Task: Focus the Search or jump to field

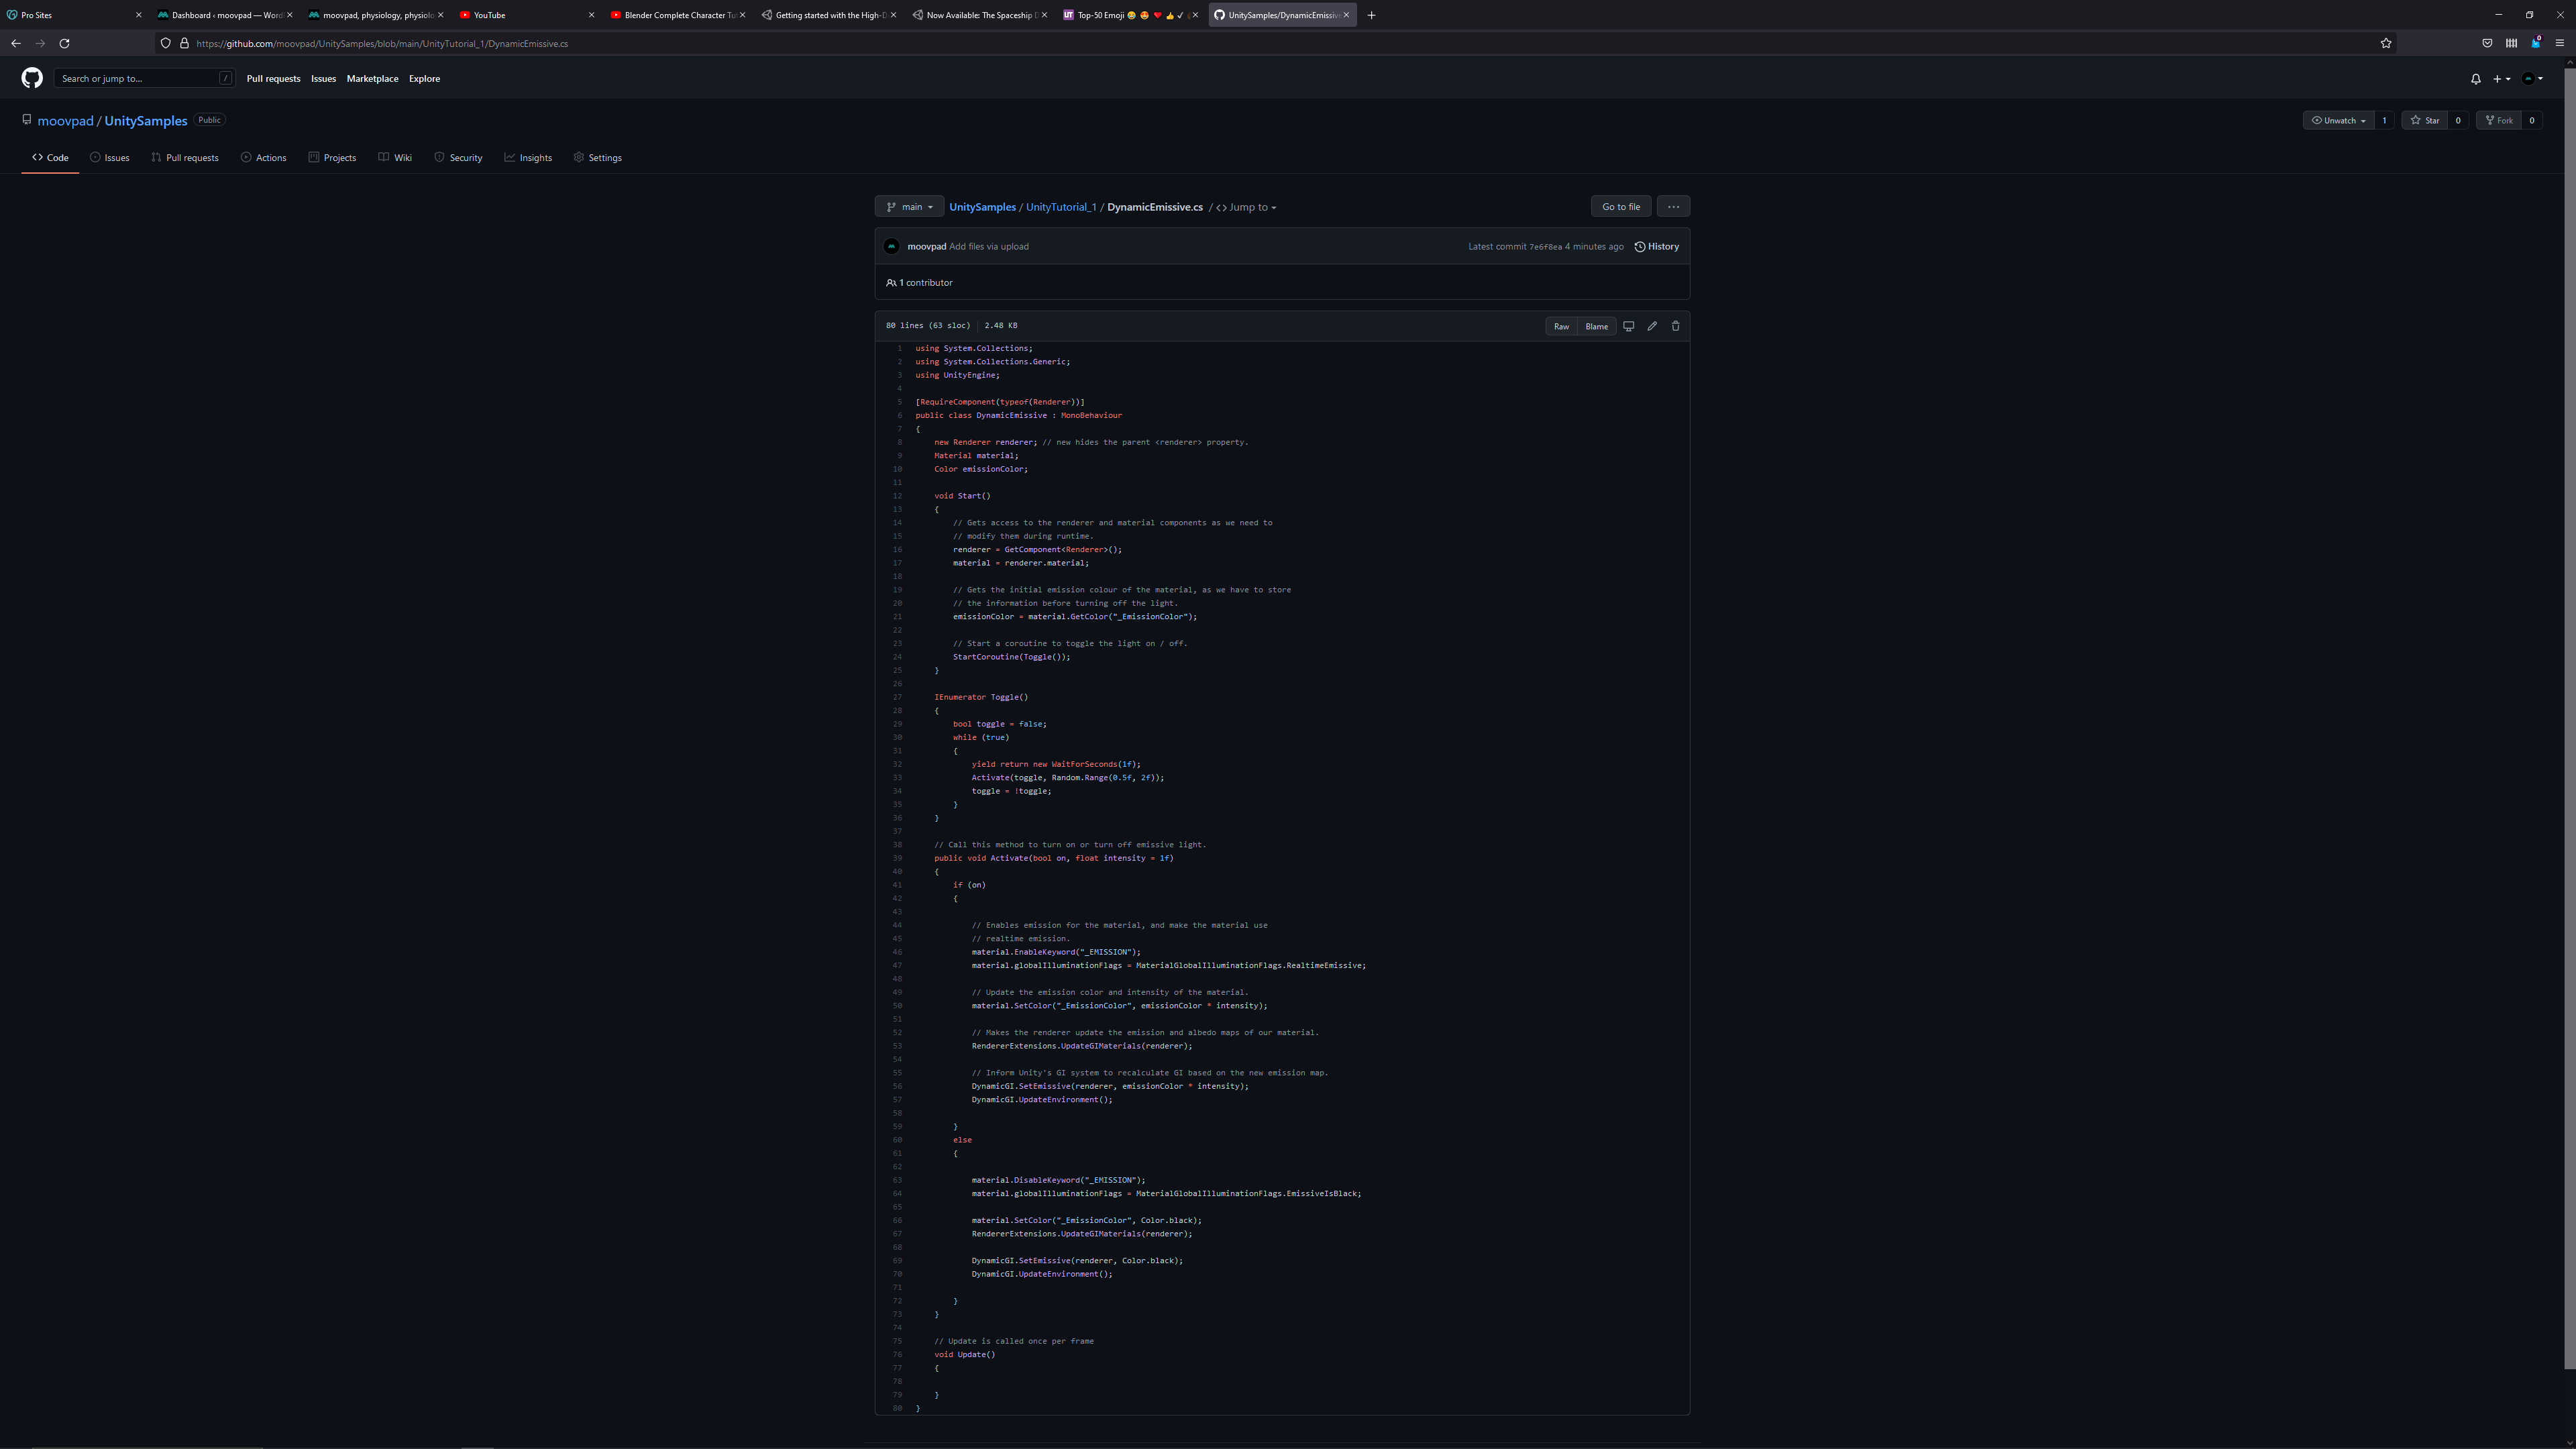Action: coord(145,79)
